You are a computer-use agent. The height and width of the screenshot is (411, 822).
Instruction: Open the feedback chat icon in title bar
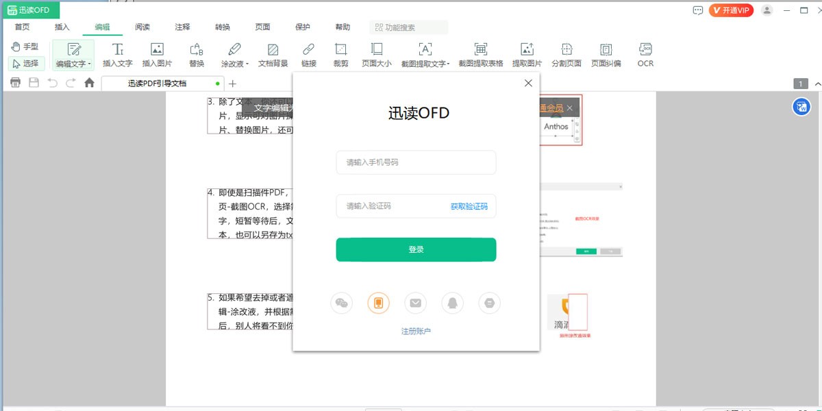click(698, 10)
